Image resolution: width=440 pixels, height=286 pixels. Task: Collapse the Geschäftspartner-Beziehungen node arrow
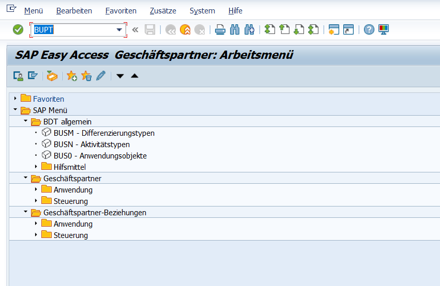(x=25, y=212)
